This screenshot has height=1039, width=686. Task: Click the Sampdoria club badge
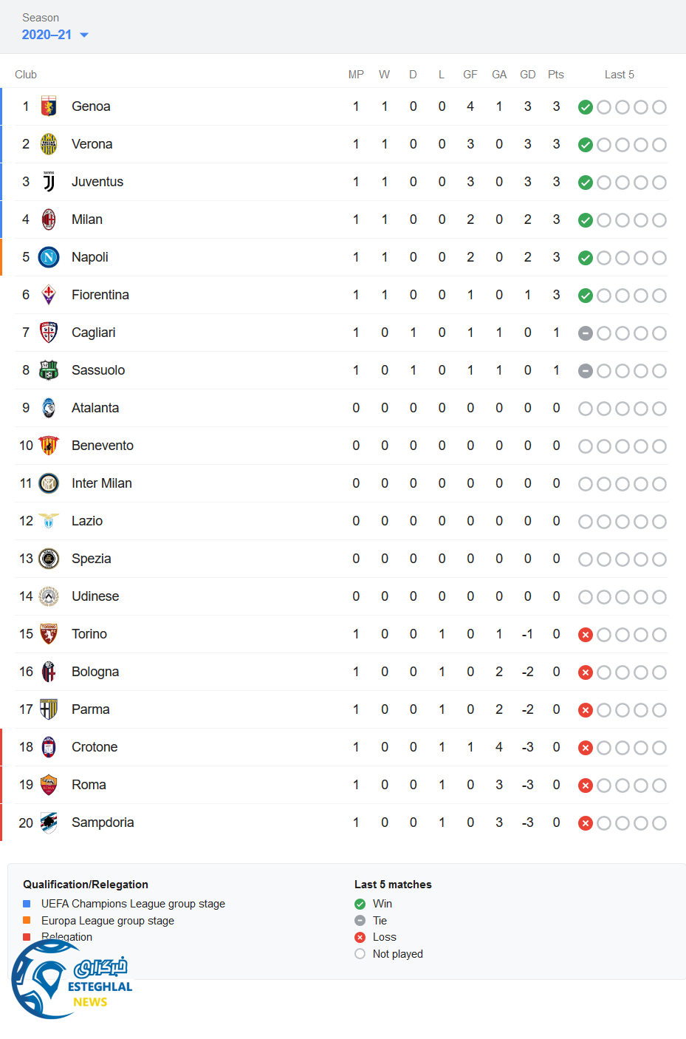49,822
